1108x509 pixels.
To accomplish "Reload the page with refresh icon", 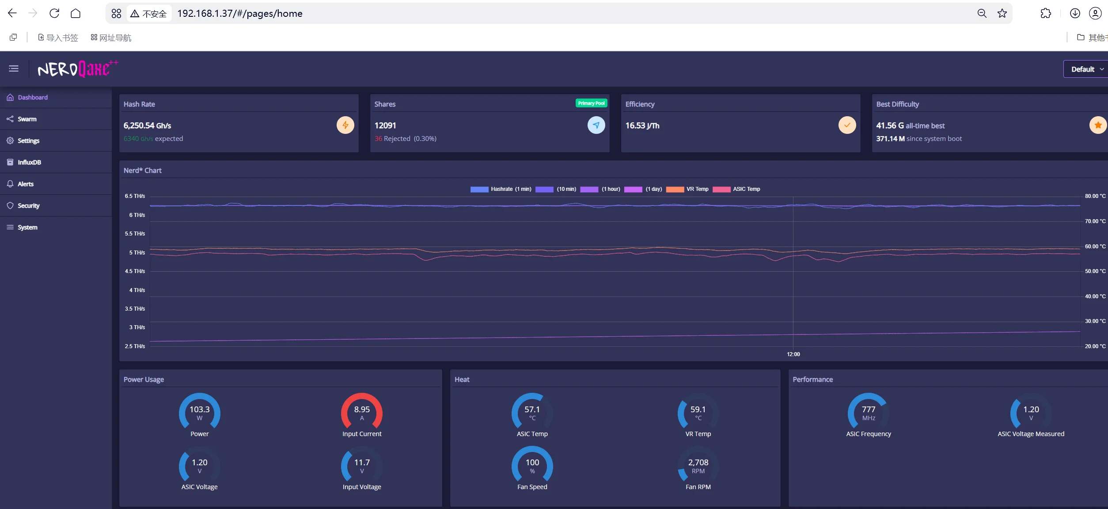I will pos(54,13).
